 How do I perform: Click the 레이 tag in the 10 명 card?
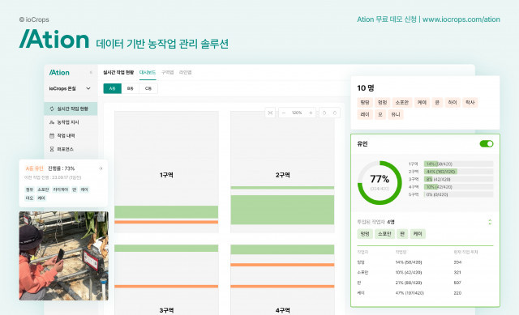pos(365,114)
